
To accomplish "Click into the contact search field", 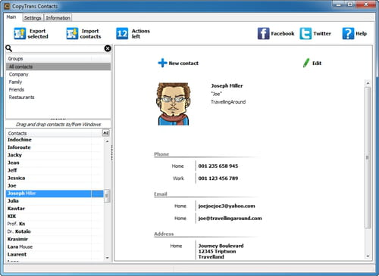I will [x=58, y=48].
